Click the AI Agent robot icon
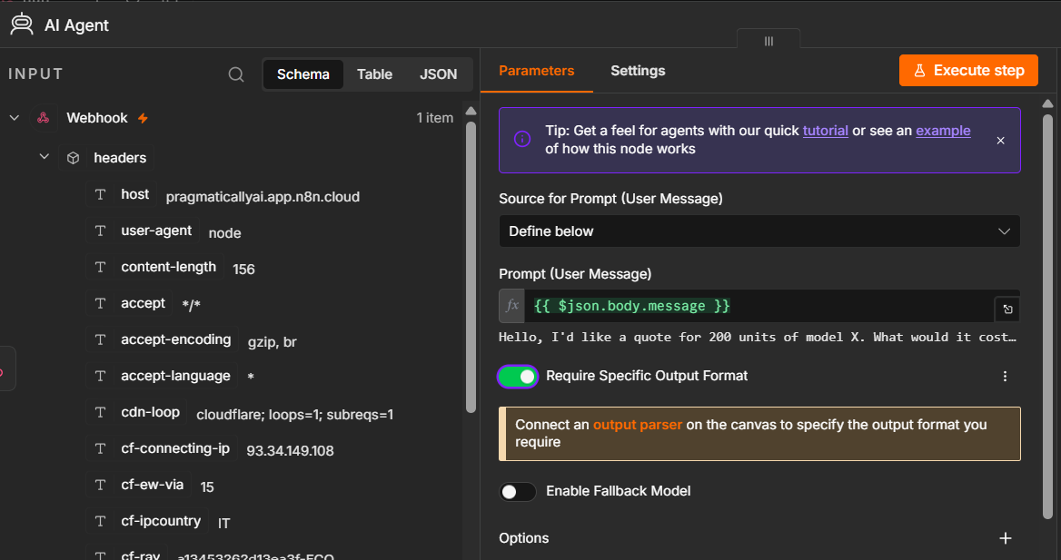Image resolution: width=1061 pixels, height=560 pixels. tap(22, 25)
